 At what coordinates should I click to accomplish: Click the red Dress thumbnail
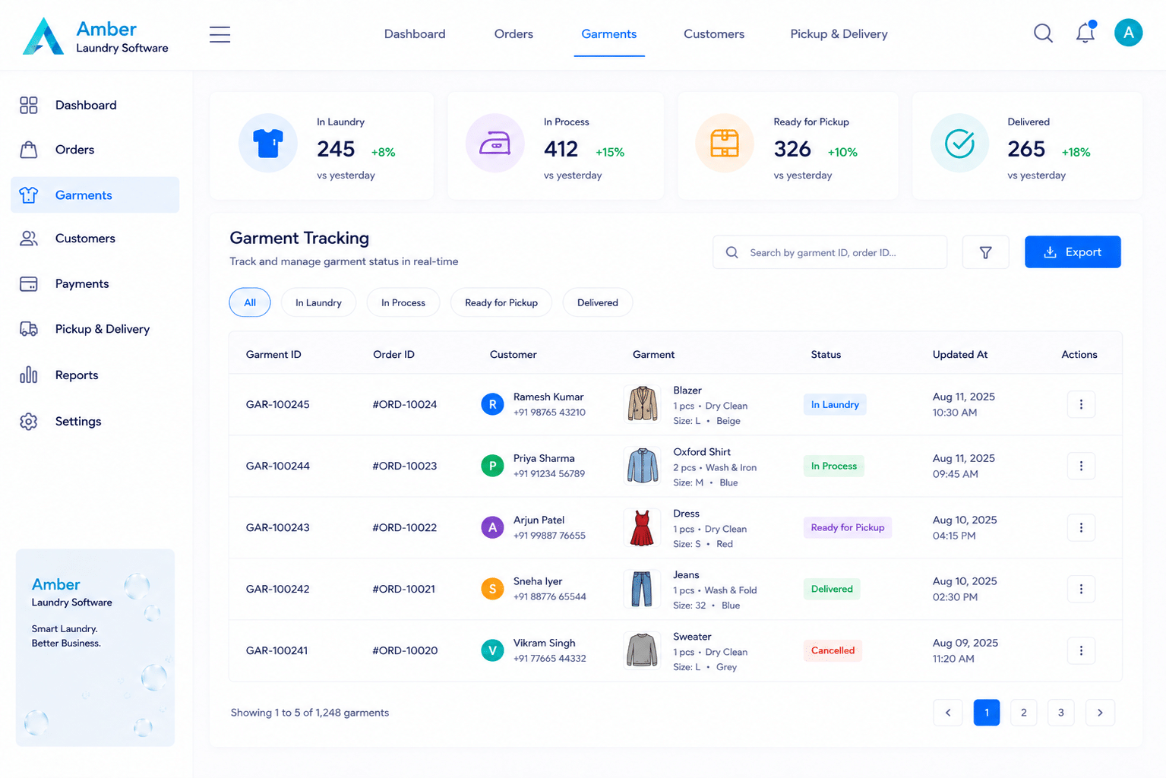pos(643,527)
